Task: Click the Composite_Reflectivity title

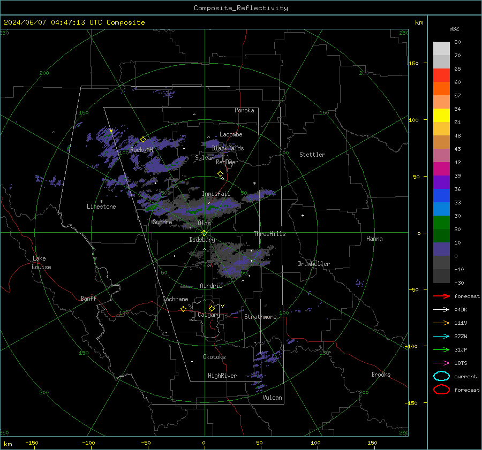Action: 241,8
